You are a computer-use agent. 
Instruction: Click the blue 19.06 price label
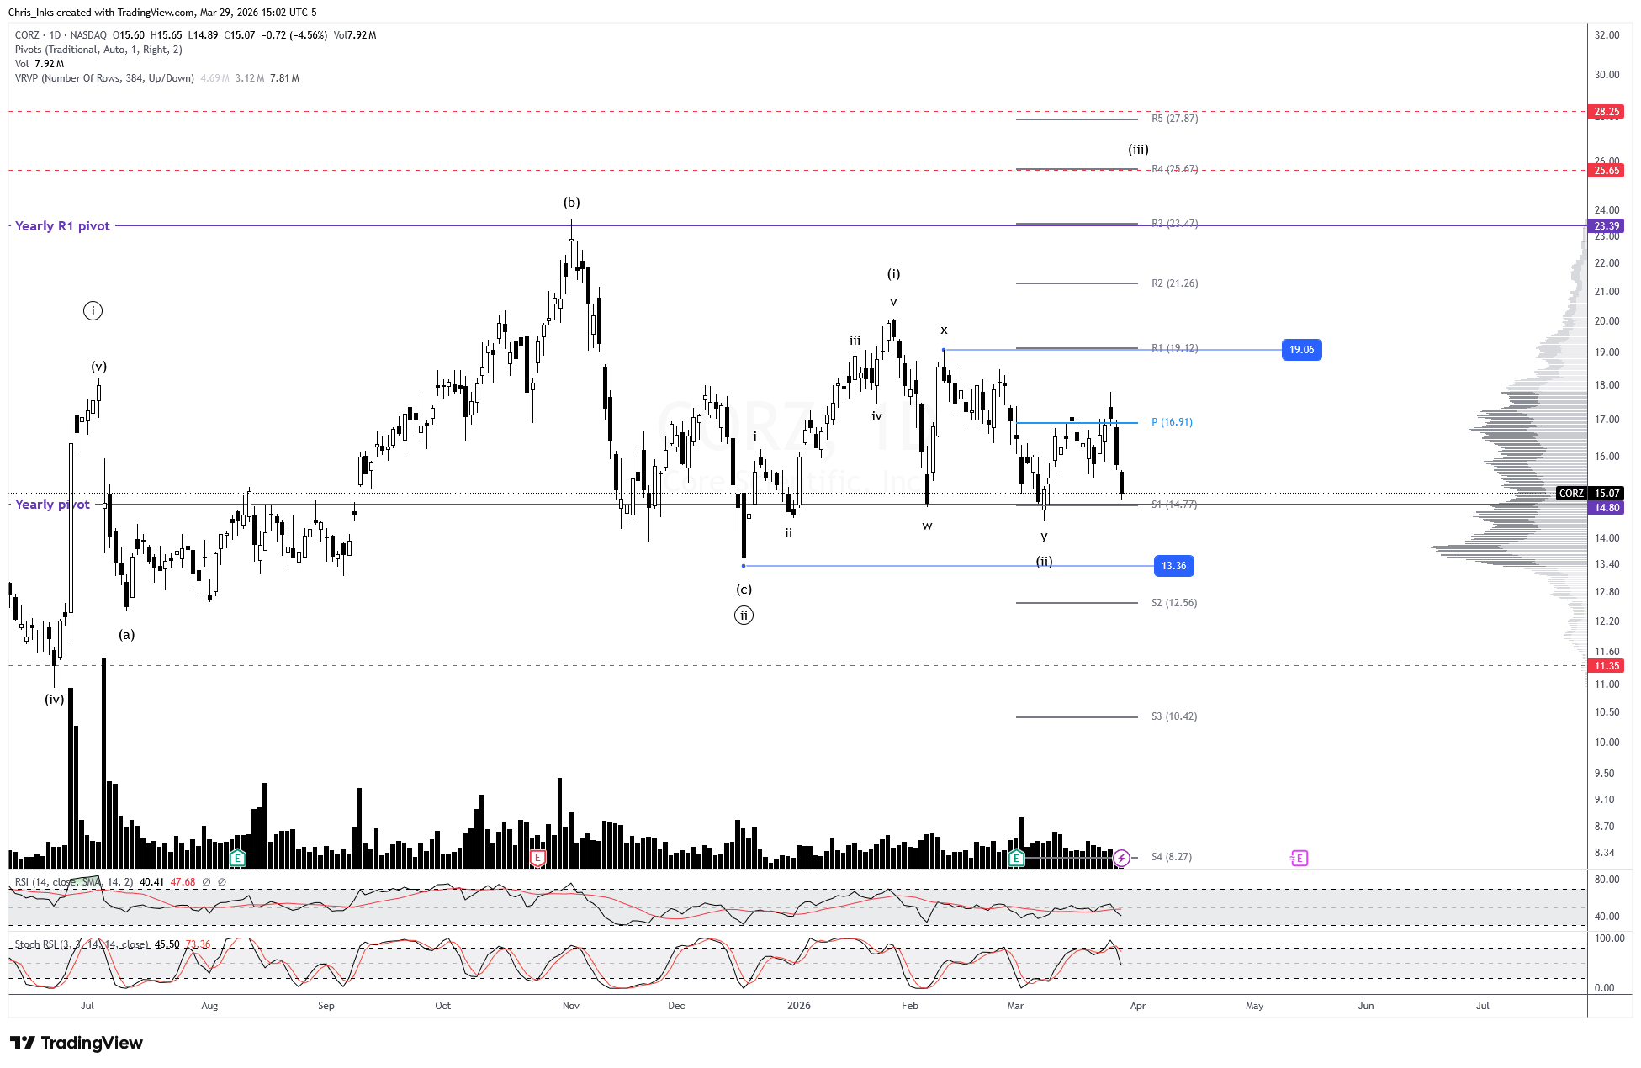coord(1301,350)
